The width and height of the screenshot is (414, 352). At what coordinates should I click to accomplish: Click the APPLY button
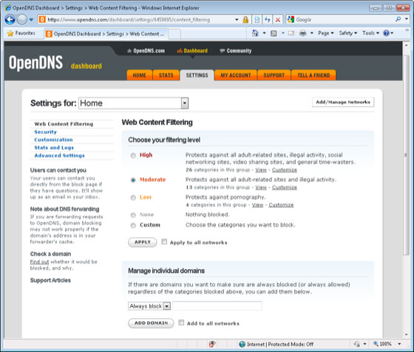click(143, 242)
